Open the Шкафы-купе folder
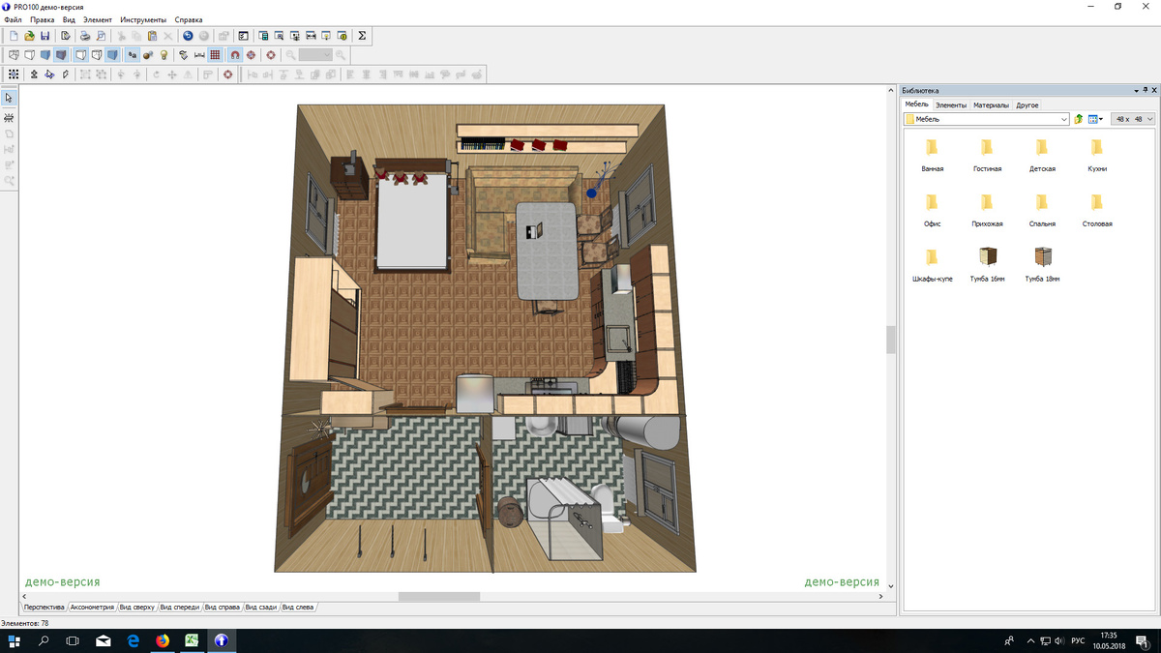Screen dimensions: 1161x653 click(x=933, y=264)
